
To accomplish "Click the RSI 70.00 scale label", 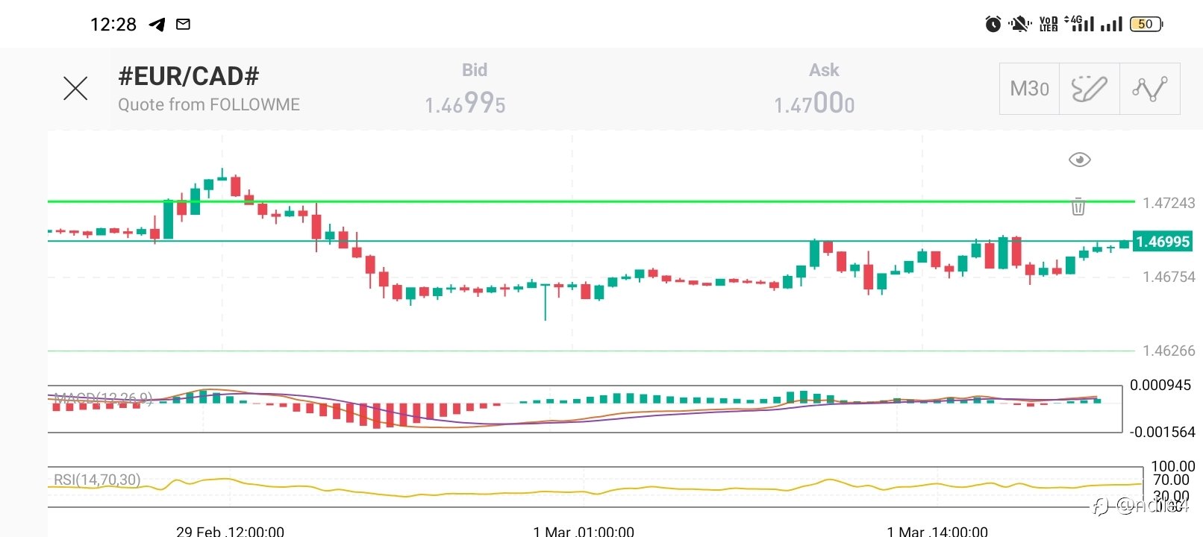I will click(x=1171, y=480).
